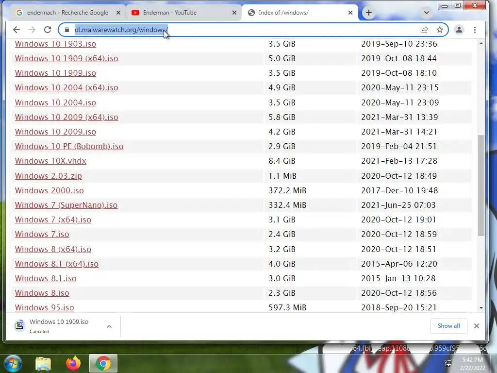Go back using browser Back arrow
497x373 pixels.
17,30
